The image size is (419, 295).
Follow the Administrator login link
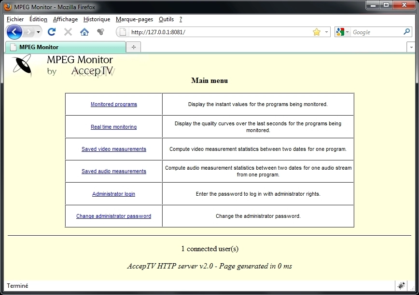pos(113,194)
